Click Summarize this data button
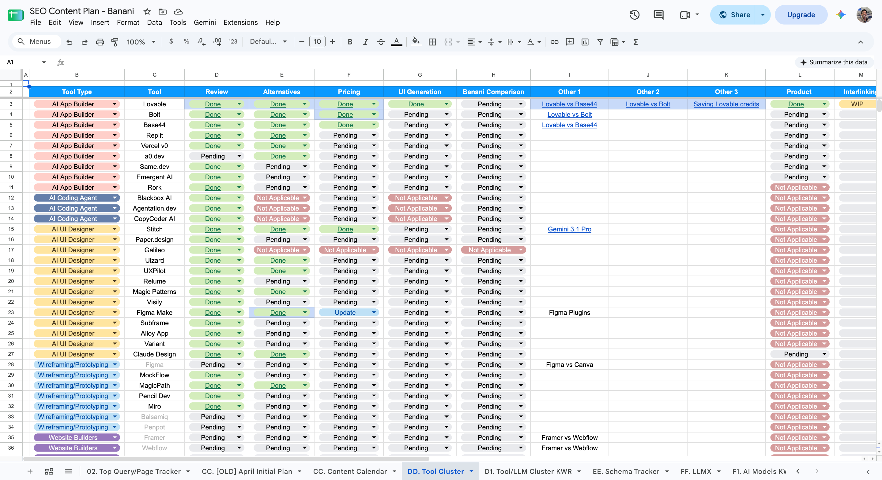The width and height of the screenshot is (882, 480). tap(834, 62)
